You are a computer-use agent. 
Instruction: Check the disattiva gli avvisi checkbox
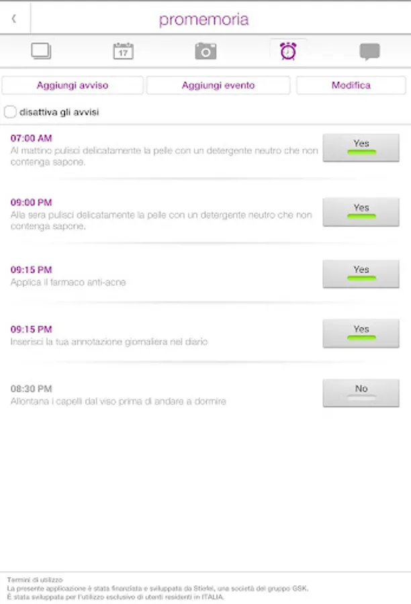pyautogui.click(x=10, y=112)
